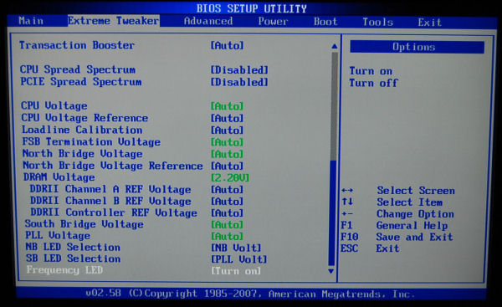Go to the Power tab
The height and width of the screenshot is (307, 502).
pos(273,22)
